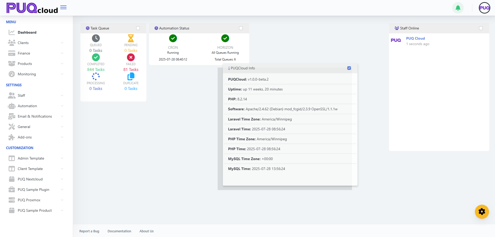Image resolution: width=495 pixels, height=237 pixels.
Task: Toggle the hamburger sidebar menu icon
Action: (x=63, y=7)
